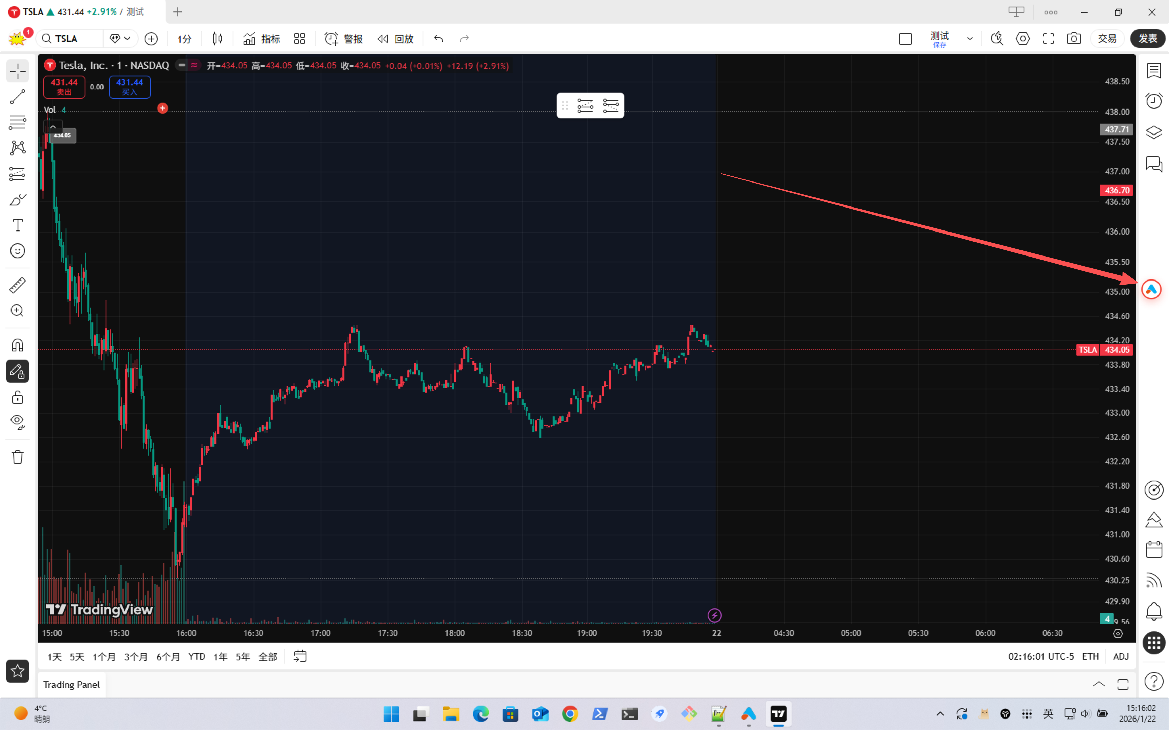1169x730 pixels.
Task: Toggle fullscreen mode
Action: (1048, 39)
